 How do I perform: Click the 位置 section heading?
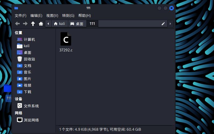tap(19, 33)
